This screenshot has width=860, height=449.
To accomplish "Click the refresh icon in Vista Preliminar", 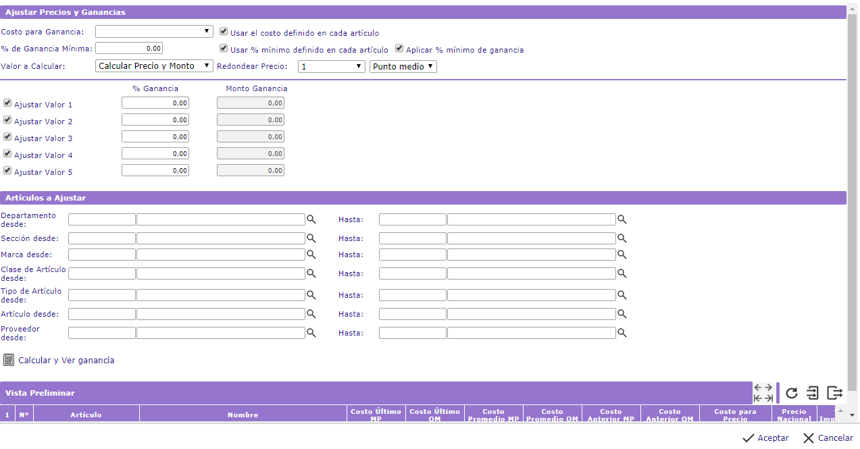I will (x=792, y=393).
